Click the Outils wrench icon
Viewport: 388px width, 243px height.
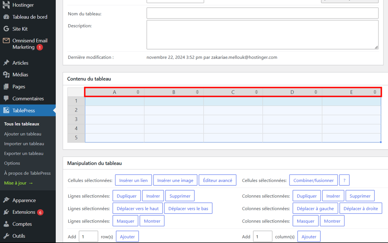(x=6, y=235)
